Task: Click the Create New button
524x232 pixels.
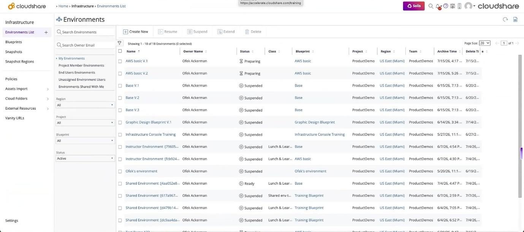Action: coord(136,32)
